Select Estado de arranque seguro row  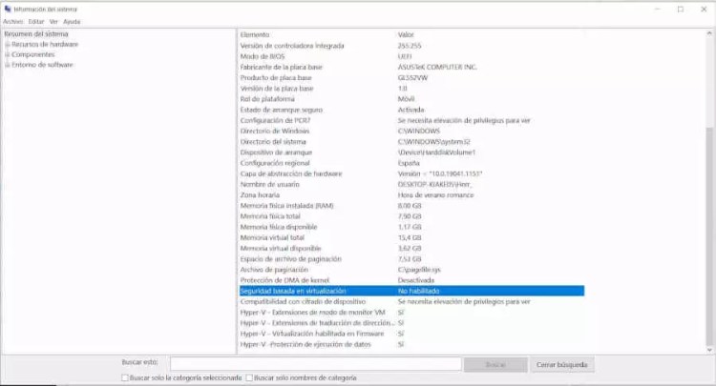tap(411, 110)
